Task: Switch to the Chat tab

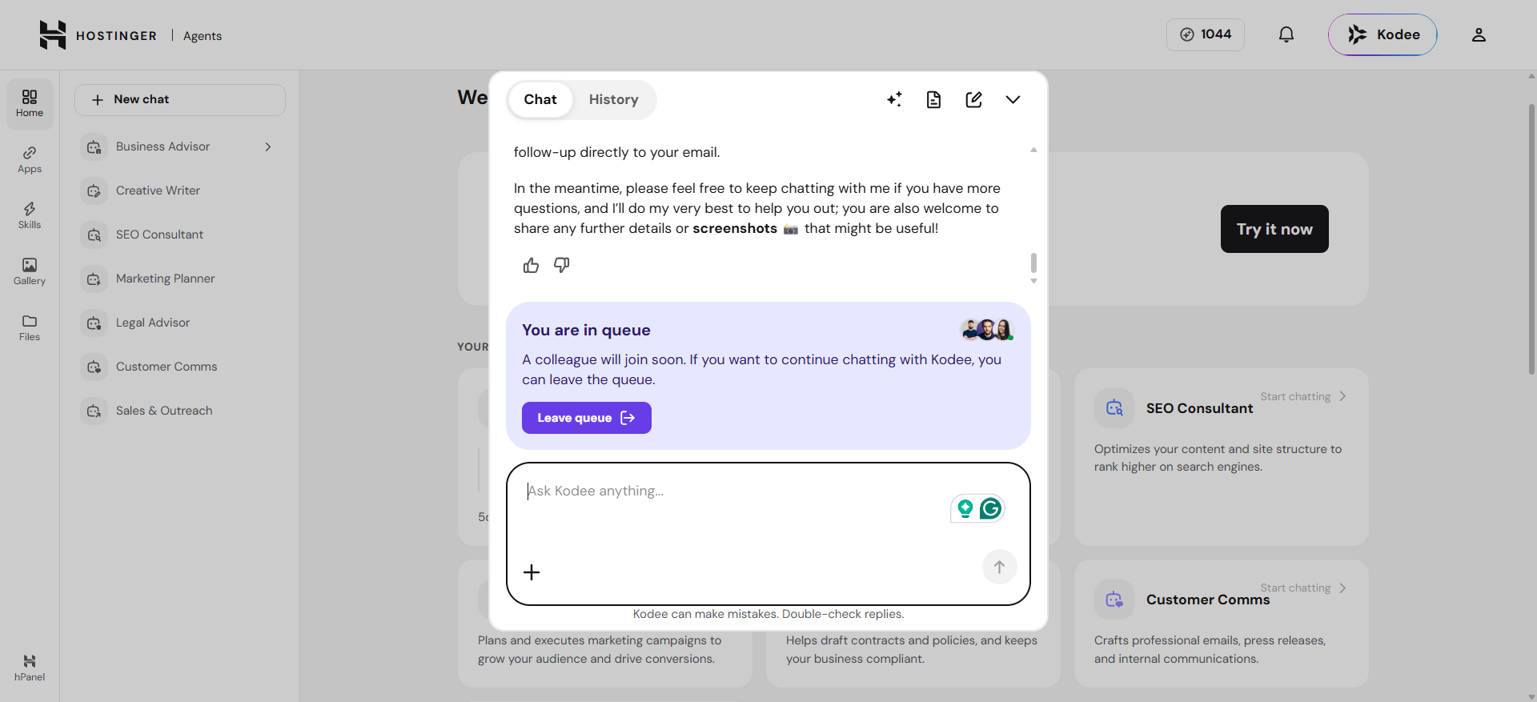Action: pyautogui.click(x=540, y=99)
